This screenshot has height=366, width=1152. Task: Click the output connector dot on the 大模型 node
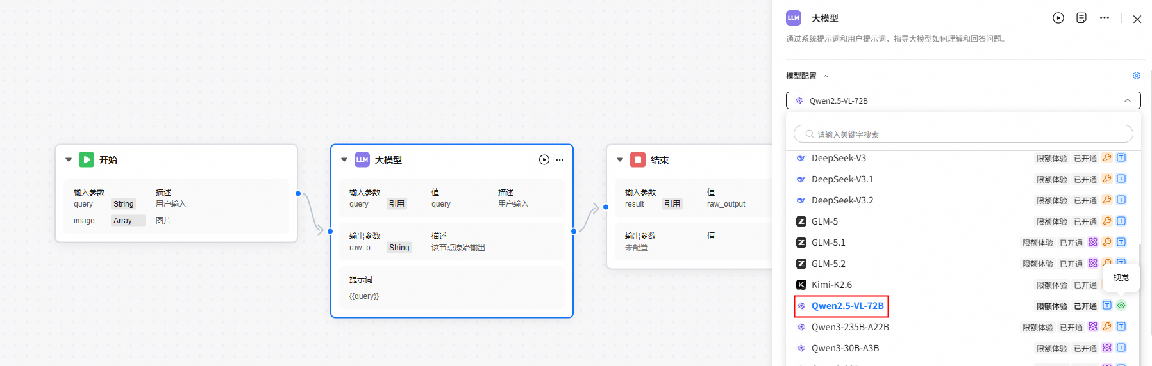click(574, 231)
